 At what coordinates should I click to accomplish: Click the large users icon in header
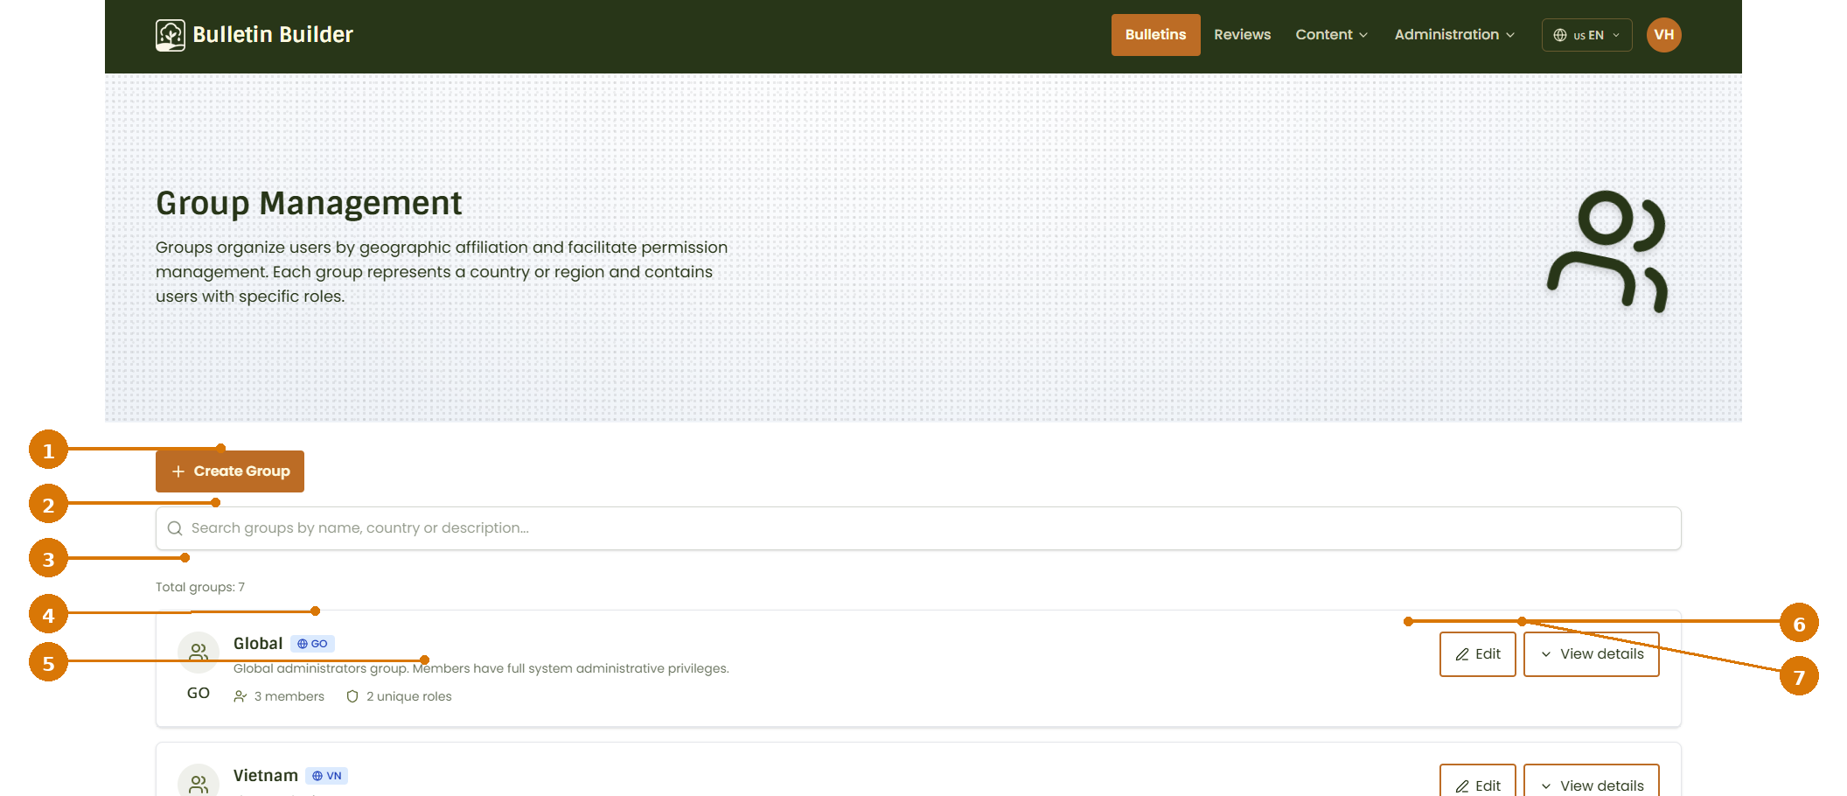pyautogui.click(x=1607, y=252)
